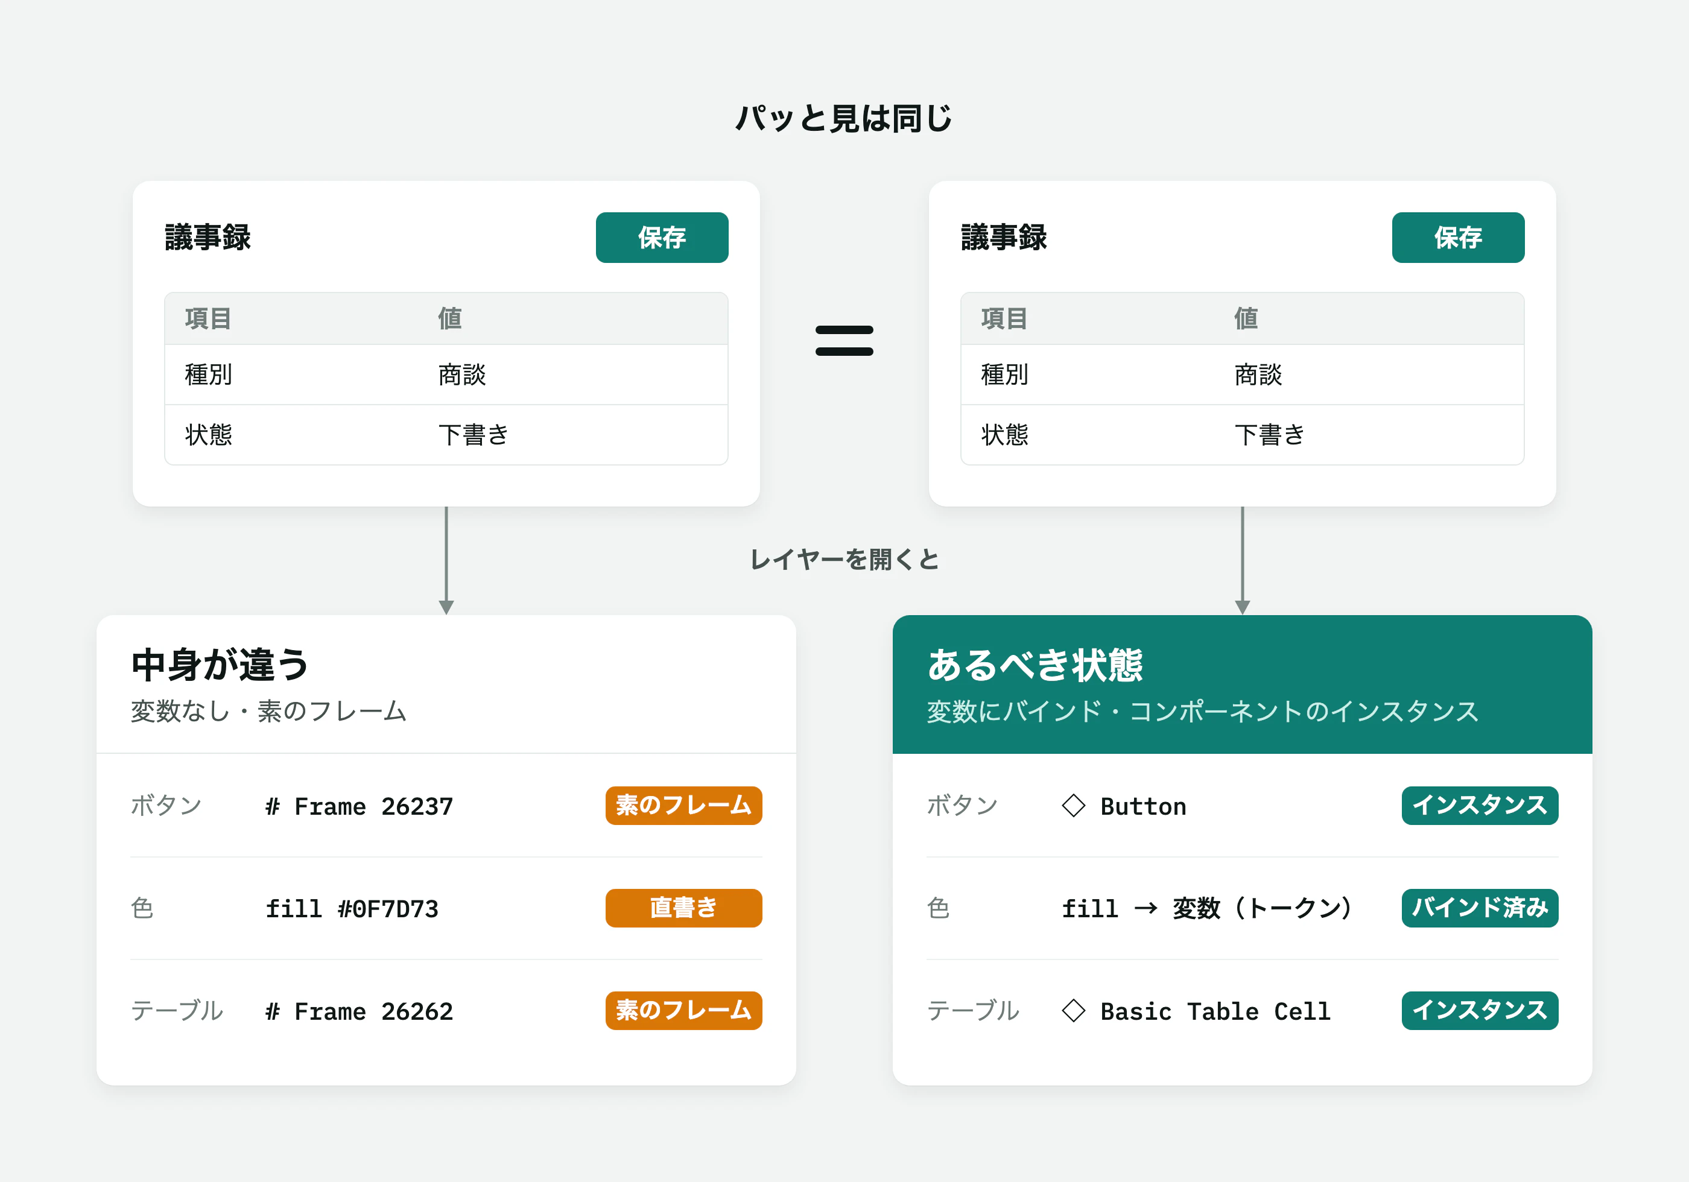The width and height of the screenshot is (1689, 1182).
Task: Select the インスタンス badge in the Basic Table Cell row
Action: click(x=1479, y=1011)
